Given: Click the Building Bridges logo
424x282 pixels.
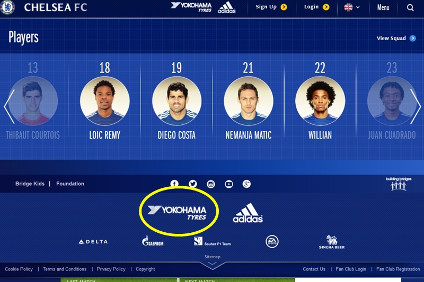Looking at the screenshot, I should 399,184.
